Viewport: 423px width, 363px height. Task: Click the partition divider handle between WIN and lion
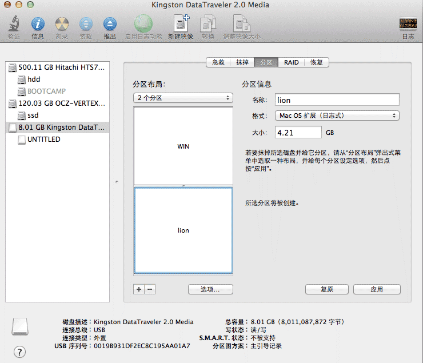point(183,186)
